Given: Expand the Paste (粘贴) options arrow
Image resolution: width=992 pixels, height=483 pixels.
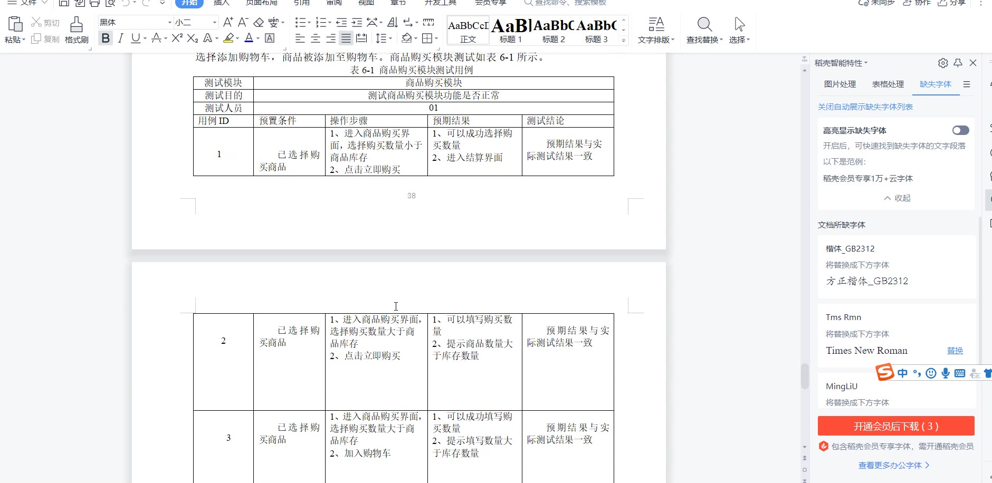Looking at the screenshot, I should (x=24, y=40).
